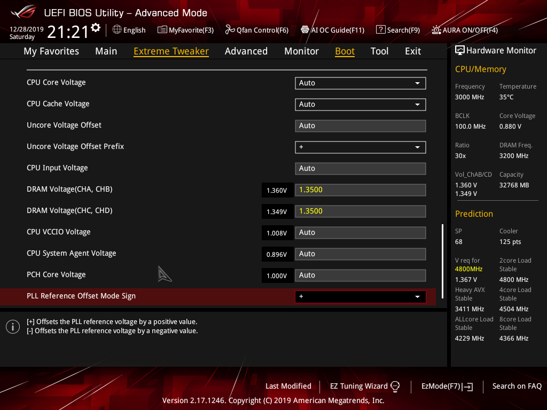547x410 pixels.
Task: Open MyFavorite(F3) list
Action: point(185,30)
